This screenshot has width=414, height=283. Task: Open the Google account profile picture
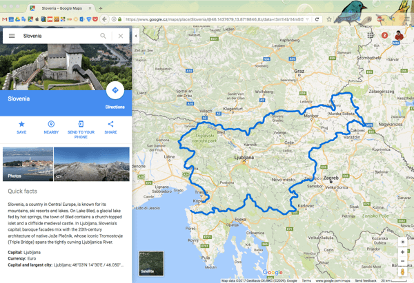399,36
